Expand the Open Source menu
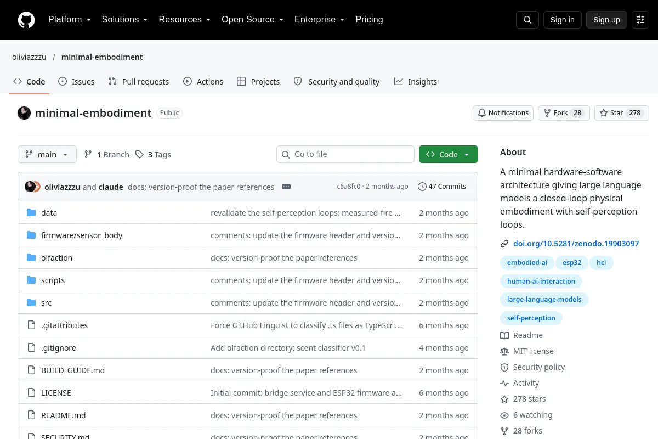This screenshot has width=658, height=439. 252,20
